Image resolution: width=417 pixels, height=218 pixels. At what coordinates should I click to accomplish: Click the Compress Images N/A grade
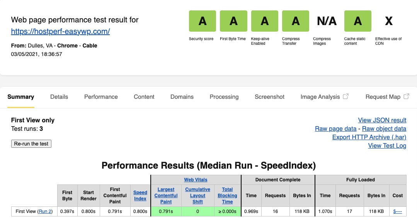pyautogui.click(x=327, y=21)
